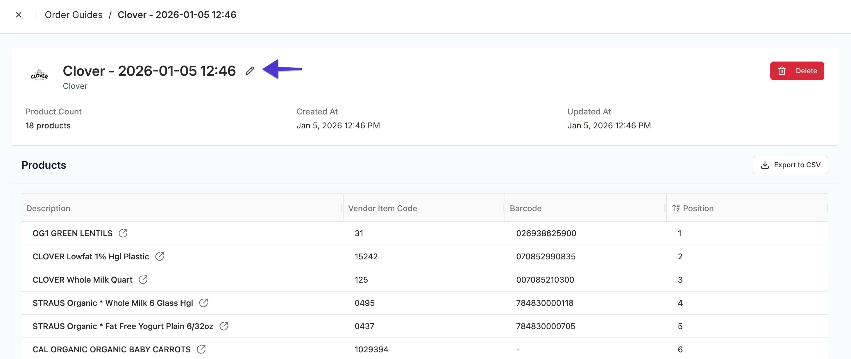Click the guide title heading text

[149, 71]
